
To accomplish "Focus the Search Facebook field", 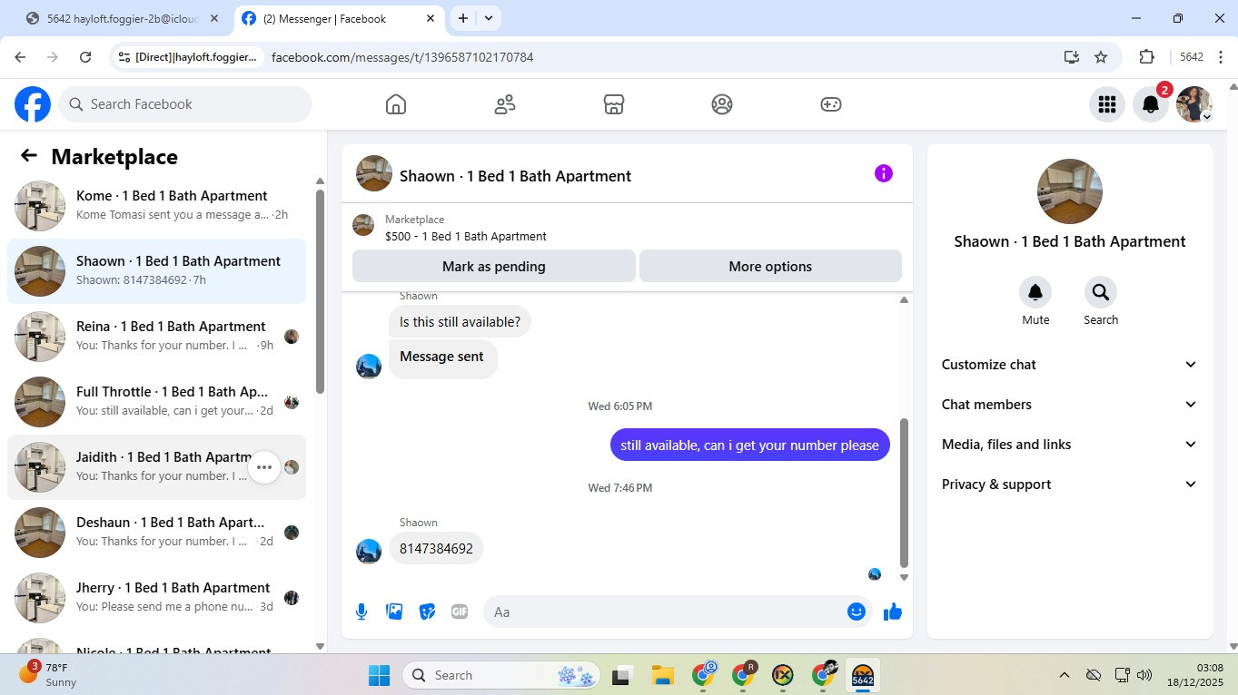I will [185, 104].
